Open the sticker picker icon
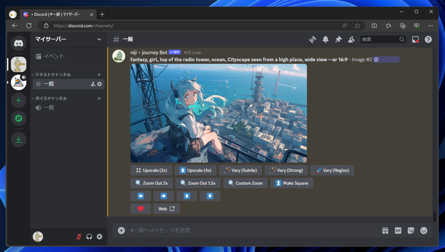The image size is (445, 252). [x=410, y=230]
